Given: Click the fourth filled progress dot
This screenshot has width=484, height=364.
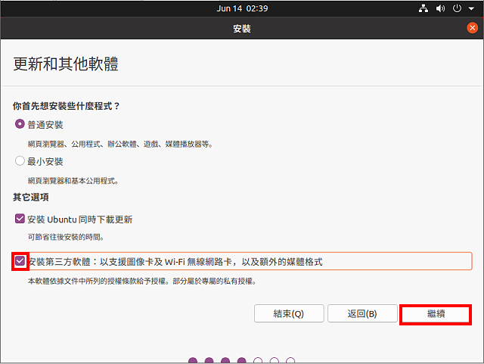Looking at the screenshot, I should pyautogui.click(x=241, y=361).
